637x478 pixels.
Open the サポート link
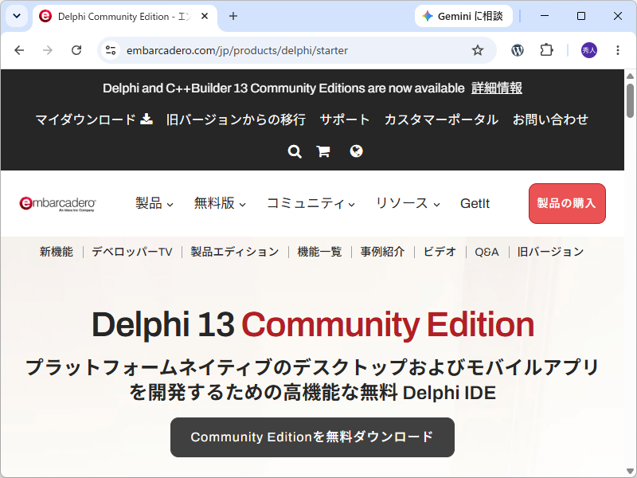coord(345,119)
